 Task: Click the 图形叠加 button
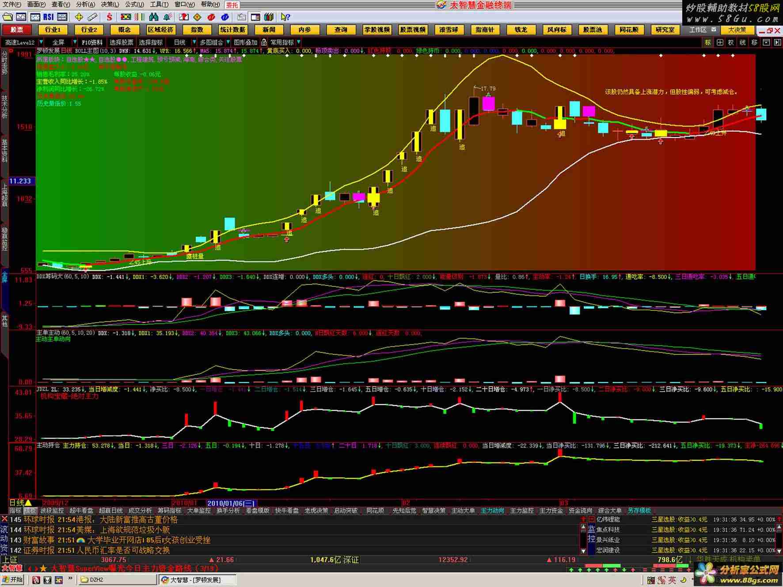click(245, 42)
